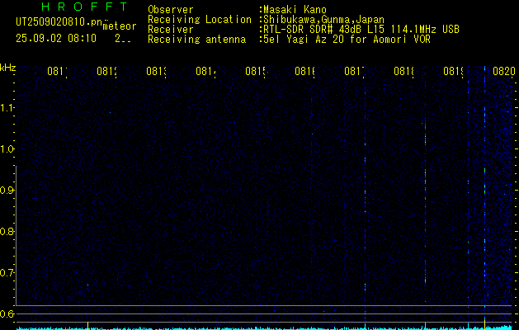Click the 0817 time marker
Image resolution: width=519 pixels, height=330 pixels.
[x=355, y=72]
